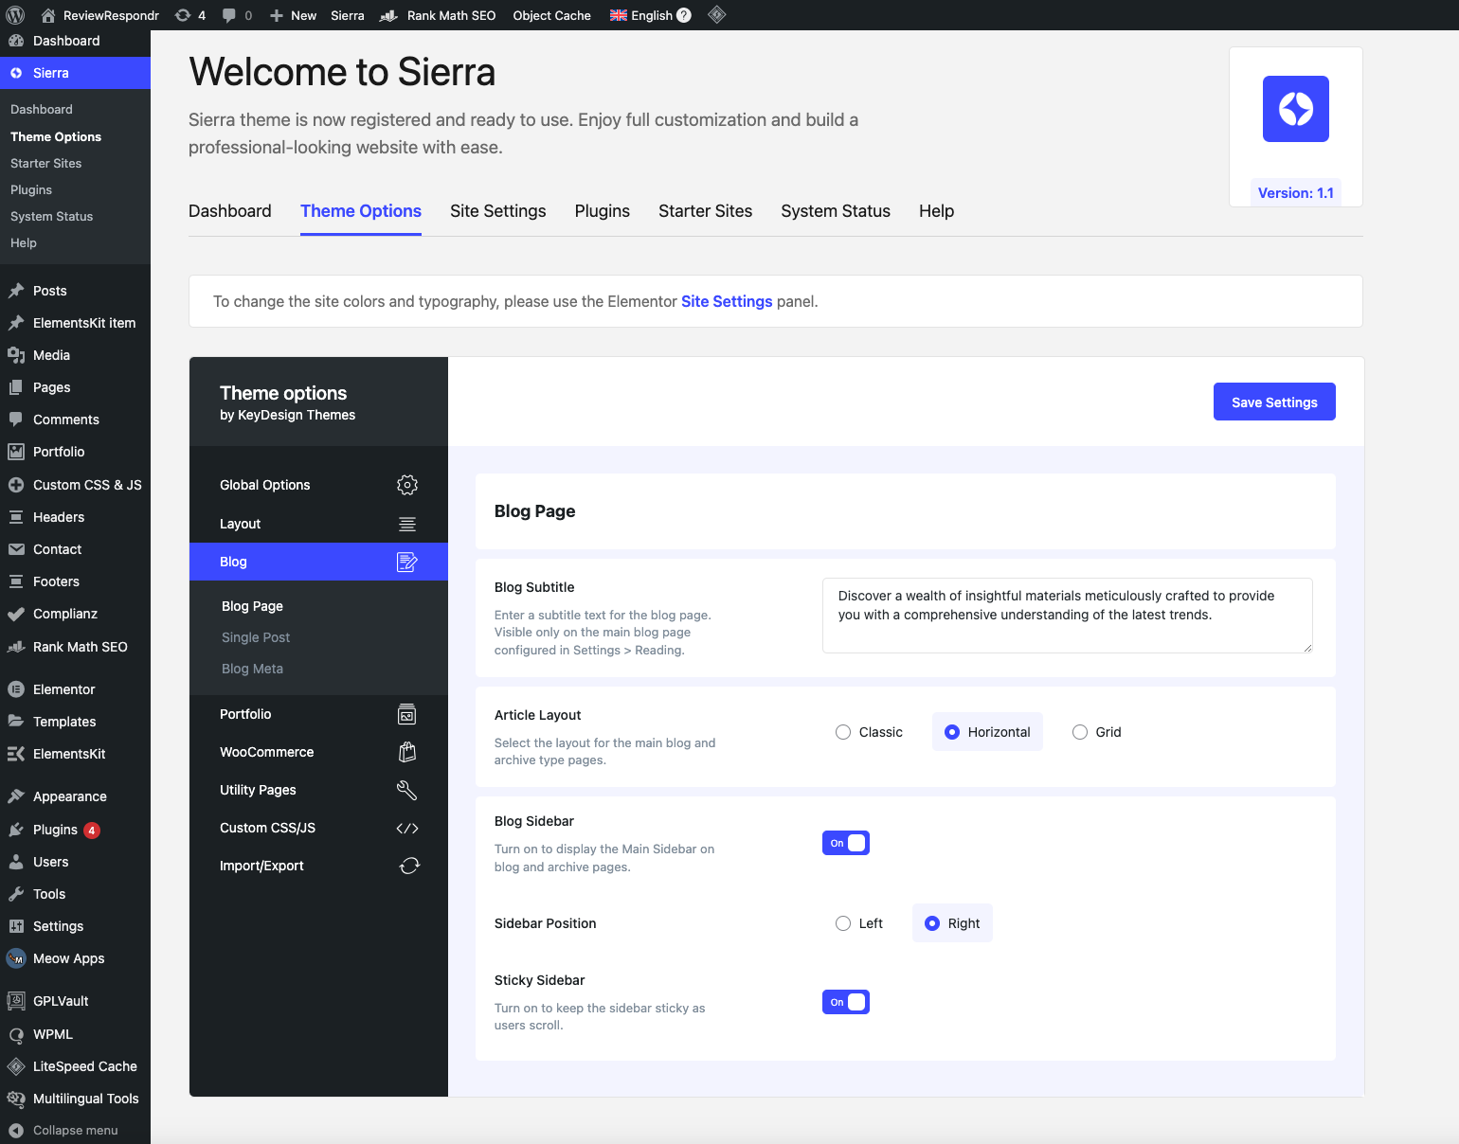Screen dimensions: 1459x1144
Task: Select the Classic article layout option
Action: 843,732
